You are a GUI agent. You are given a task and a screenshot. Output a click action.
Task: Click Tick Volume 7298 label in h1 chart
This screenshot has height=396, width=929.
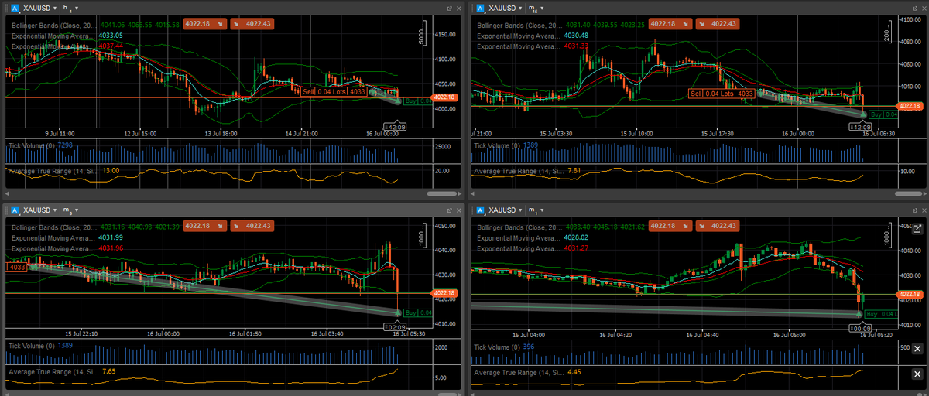point(41,145)
